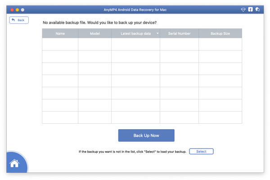Open the Facebook share icon
Image resolution: width=270 pixels, height=180 pixels.
(250, 9)
